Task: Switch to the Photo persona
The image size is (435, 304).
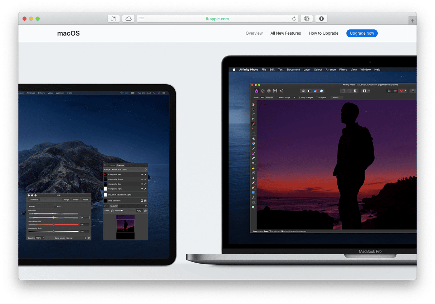Action: 256,91
